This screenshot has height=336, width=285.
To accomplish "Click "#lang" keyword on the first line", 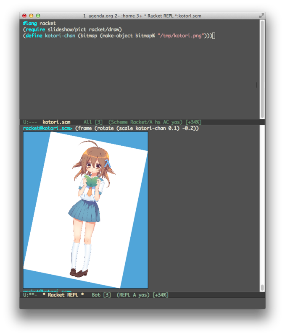I will tap(30, 24).
